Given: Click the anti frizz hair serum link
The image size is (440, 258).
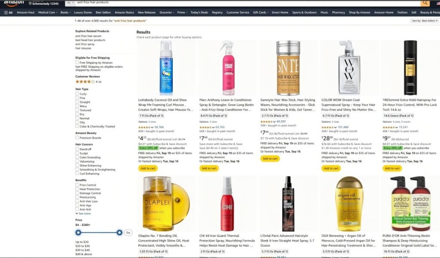Looking at the screenshot, I should (x=88, y=36).
